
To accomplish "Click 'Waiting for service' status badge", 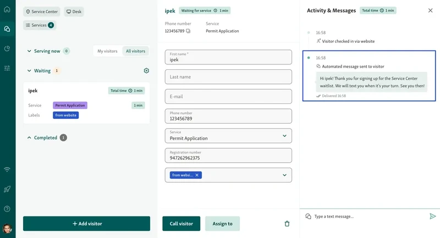I will (x=205, y=10).
